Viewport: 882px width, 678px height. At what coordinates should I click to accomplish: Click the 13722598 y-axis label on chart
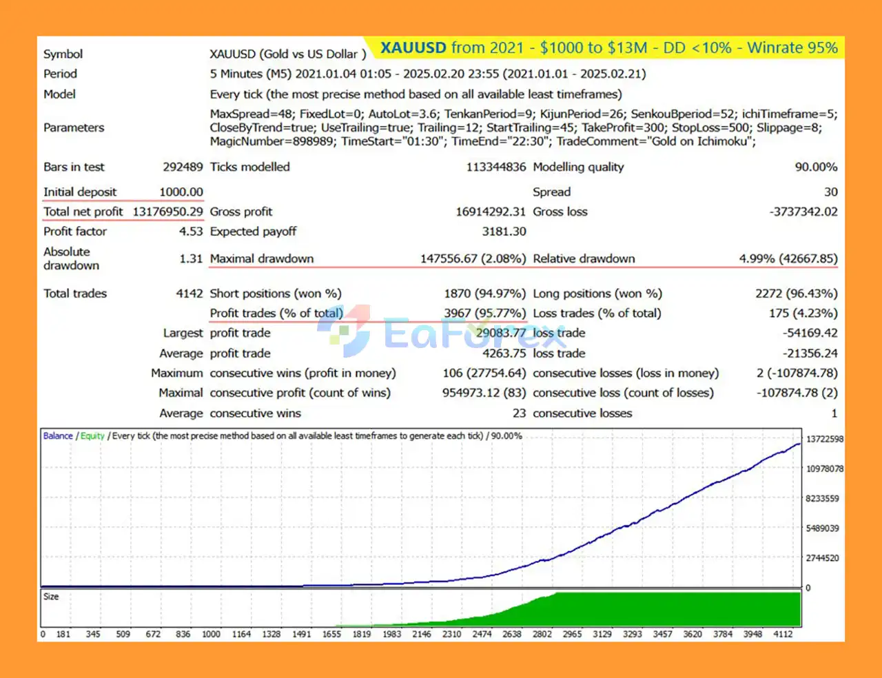pos(824,440)
